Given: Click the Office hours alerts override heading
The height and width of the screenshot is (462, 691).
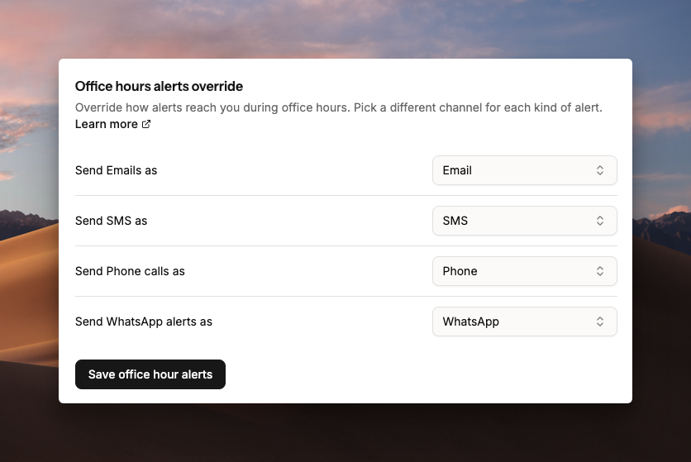Looking at the screenshot, I should tap(159, 86).
